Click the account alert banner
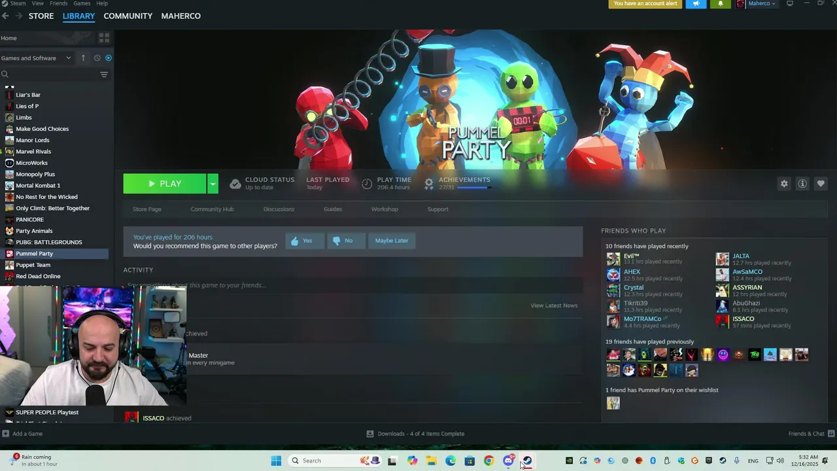 coord(645,3)
